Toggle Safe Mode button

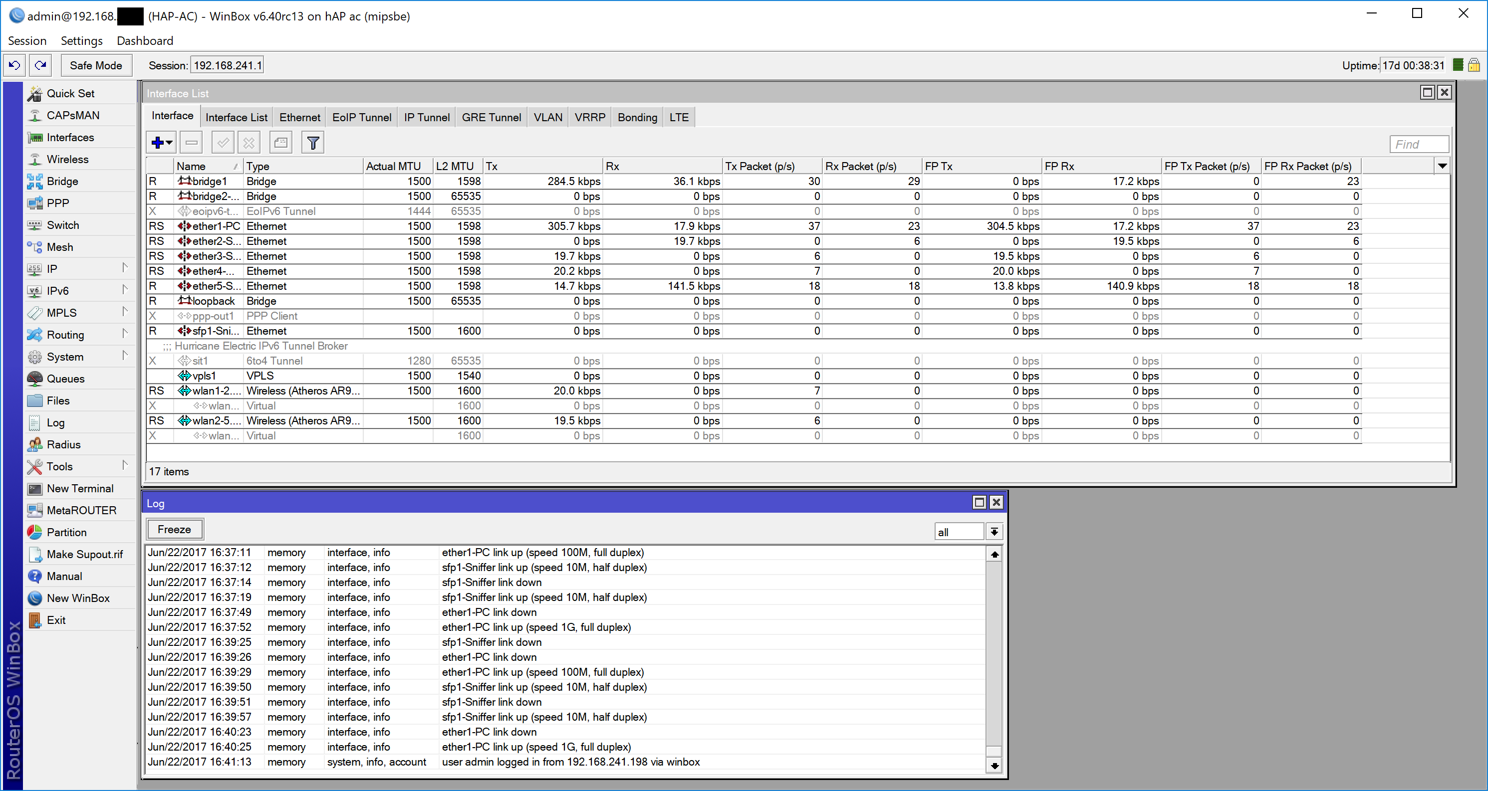click(96, 65)
